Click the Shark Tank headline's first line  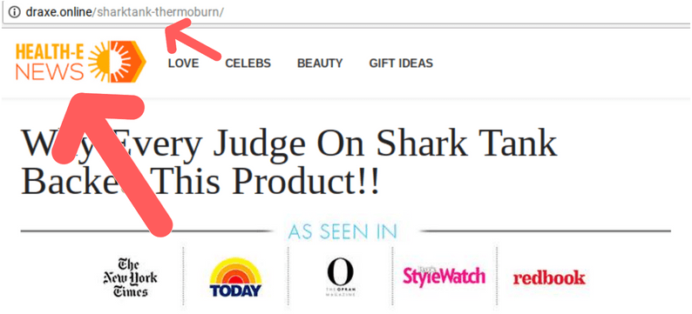pos(289,144)
